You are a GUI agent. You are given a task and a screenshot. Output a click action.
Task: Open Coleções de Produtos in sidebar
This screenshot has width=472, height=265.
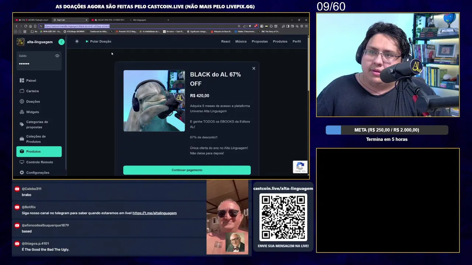click(39, 139)
